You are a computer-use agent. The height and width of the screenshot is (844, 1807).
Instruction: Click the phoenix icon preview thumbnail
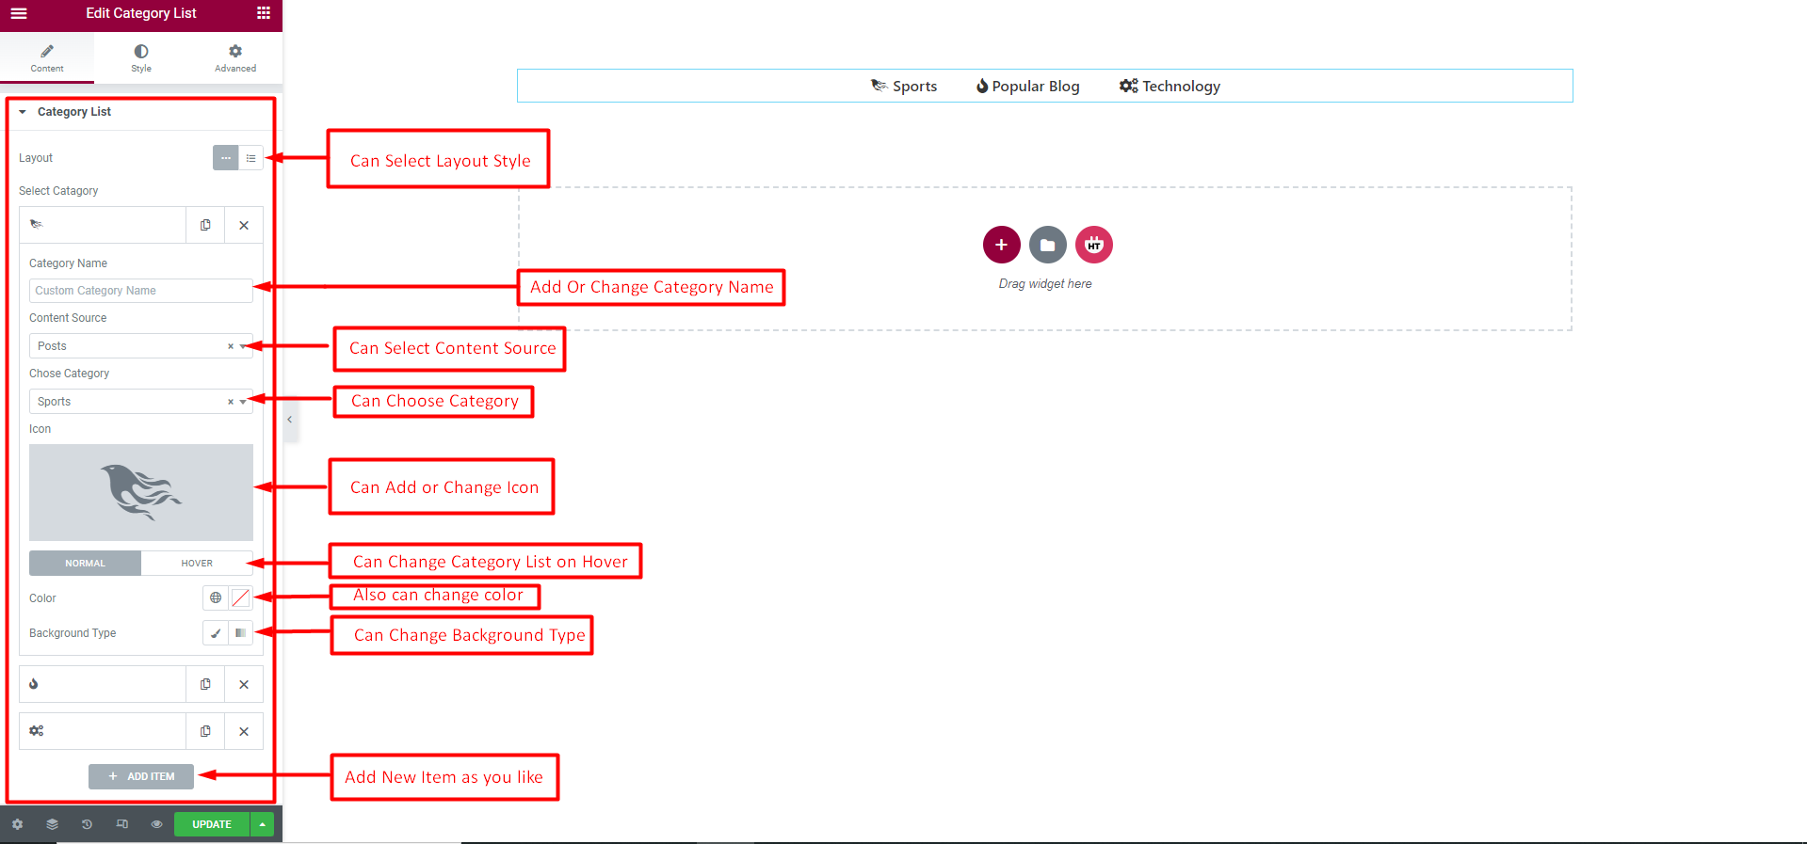coord(141,492)
